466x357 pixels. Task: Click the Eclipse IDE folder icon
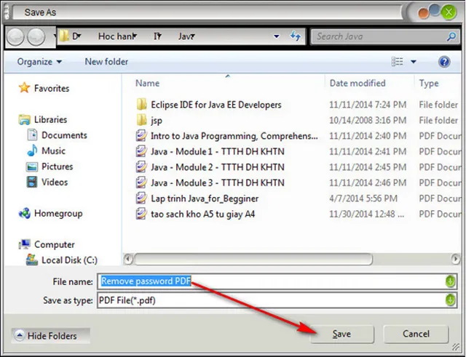coord(141,105)
